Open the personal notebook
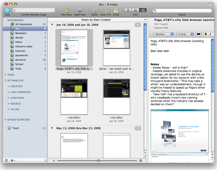 click(x=25, y=59)
